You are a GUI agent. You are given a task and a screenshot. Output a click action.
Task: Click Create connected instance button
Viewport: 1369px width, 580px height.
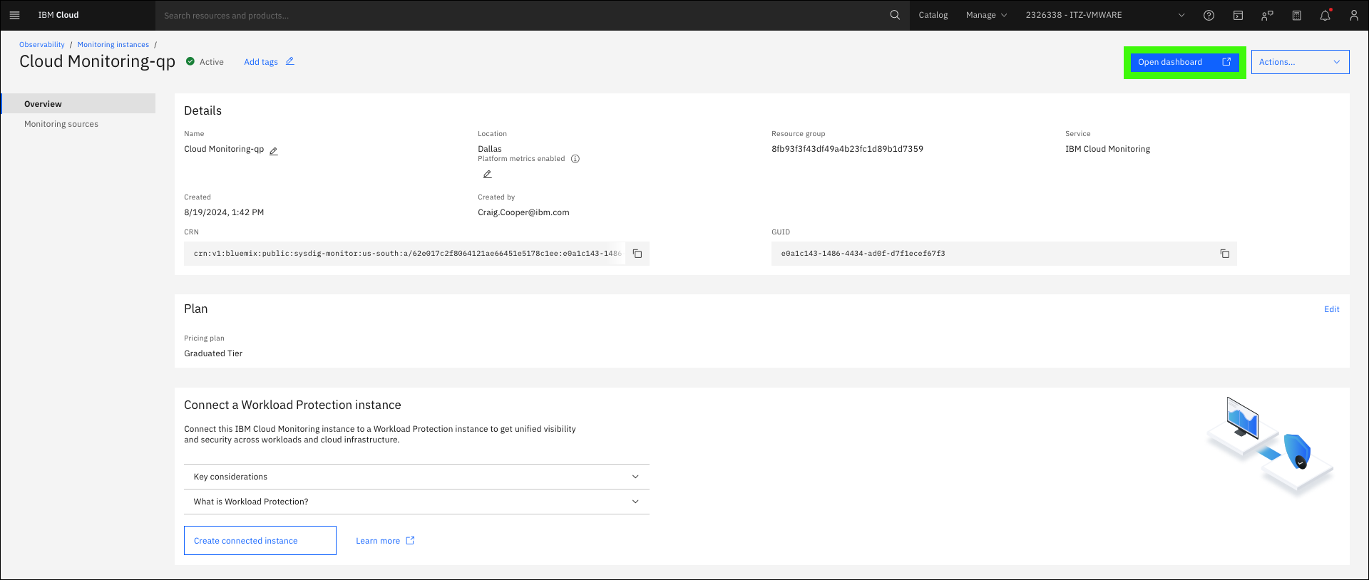260,541
